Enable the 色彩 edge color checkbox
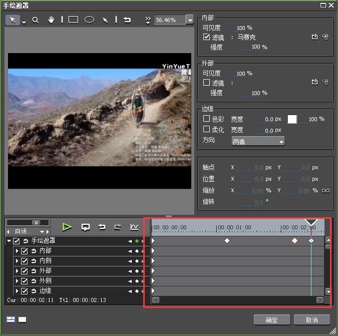Viewport: 338px width, 336px height. (x=206, y=119)
